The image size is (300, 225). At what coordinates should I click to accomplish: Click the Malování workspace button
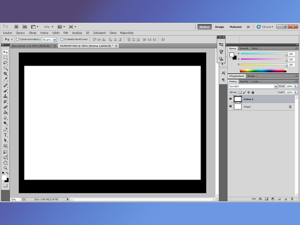(235, 26)
